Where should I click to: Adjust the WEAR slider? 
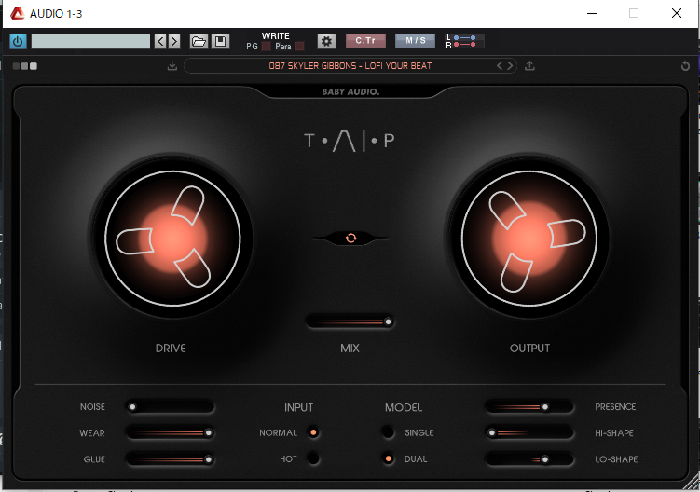click(x=170, y=433)
